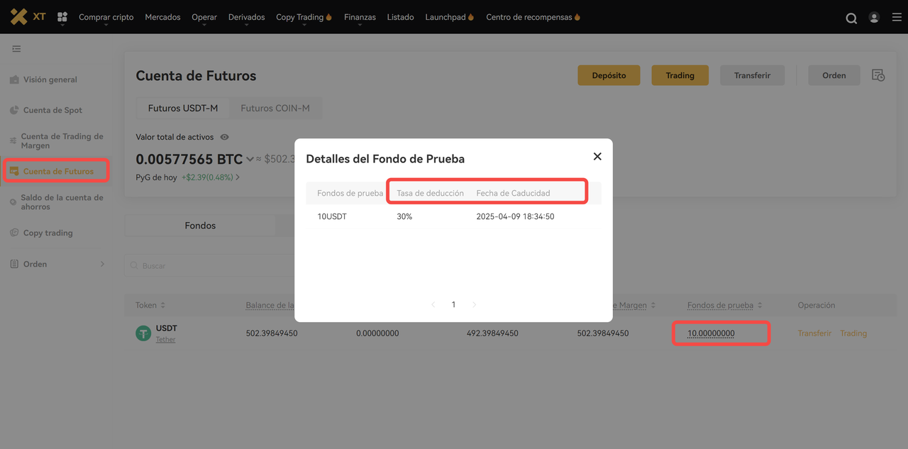908x449 pixels.
Task: Collapse the sidebar menu icon
Action: click(x=16, y=49)
